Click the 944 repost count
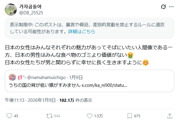 click(57, 116)
